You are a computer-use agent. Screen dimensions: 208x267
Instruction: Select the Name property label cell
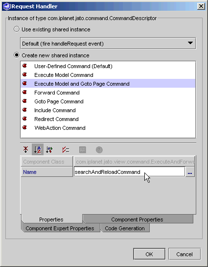pos(47,172)
